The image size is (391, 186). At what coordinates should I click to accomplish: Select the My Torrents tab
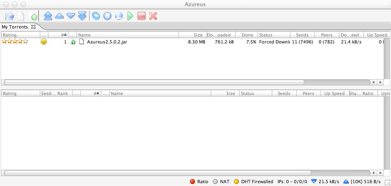click(15, 27)
